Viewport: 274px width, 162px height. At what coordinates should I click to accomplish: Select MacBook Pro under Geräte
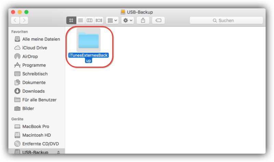click(x=37, y=126)
